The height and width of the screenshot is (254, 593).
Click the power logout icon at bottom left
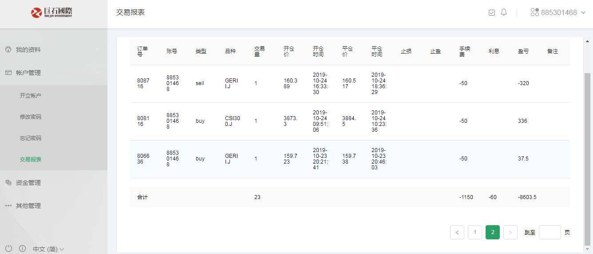click(x=9, y=249)
